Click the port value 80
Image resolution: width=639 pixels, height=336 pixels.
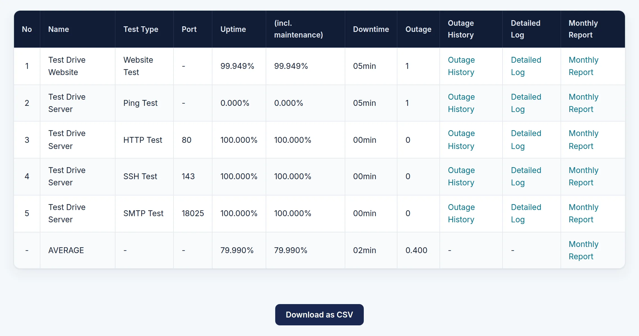(186, 140)
